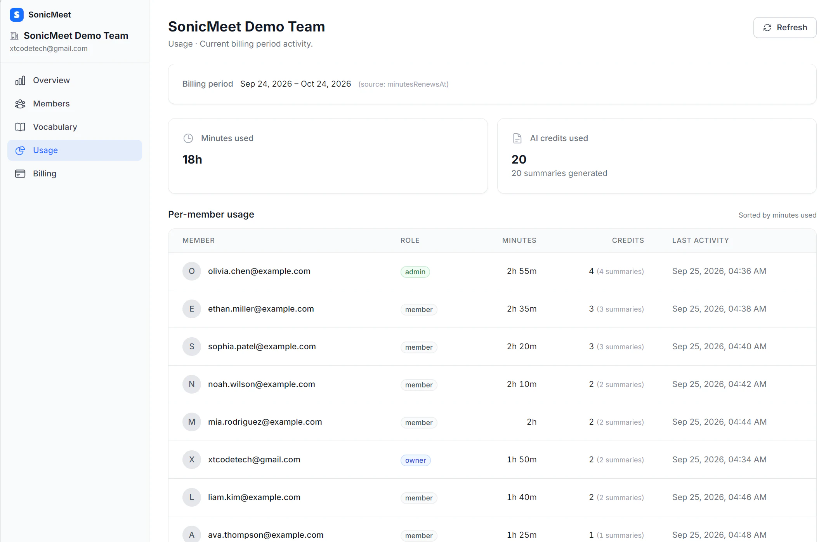
Task: Click the building icon beside team name
Action: pyautogui.click(x=14, y=36)
